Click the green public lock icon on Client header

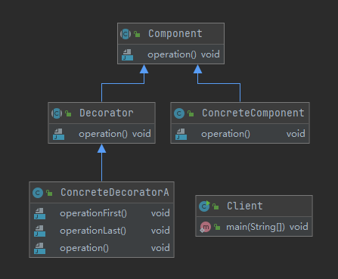click(216, 206)
